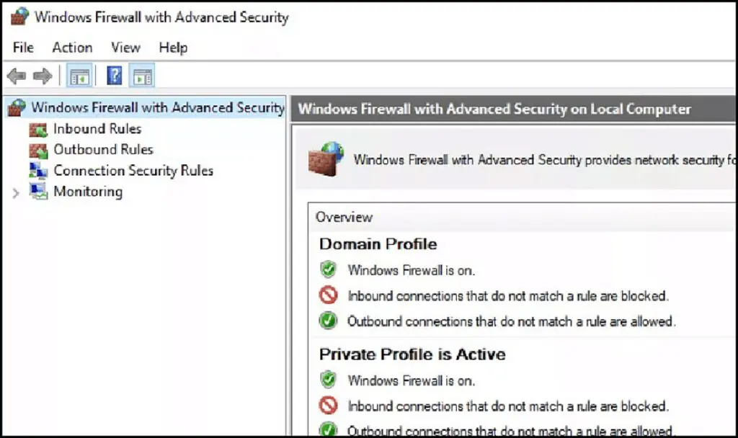738x438 pixels.
Task: Open the Help menu
Action: pos(173,48)
